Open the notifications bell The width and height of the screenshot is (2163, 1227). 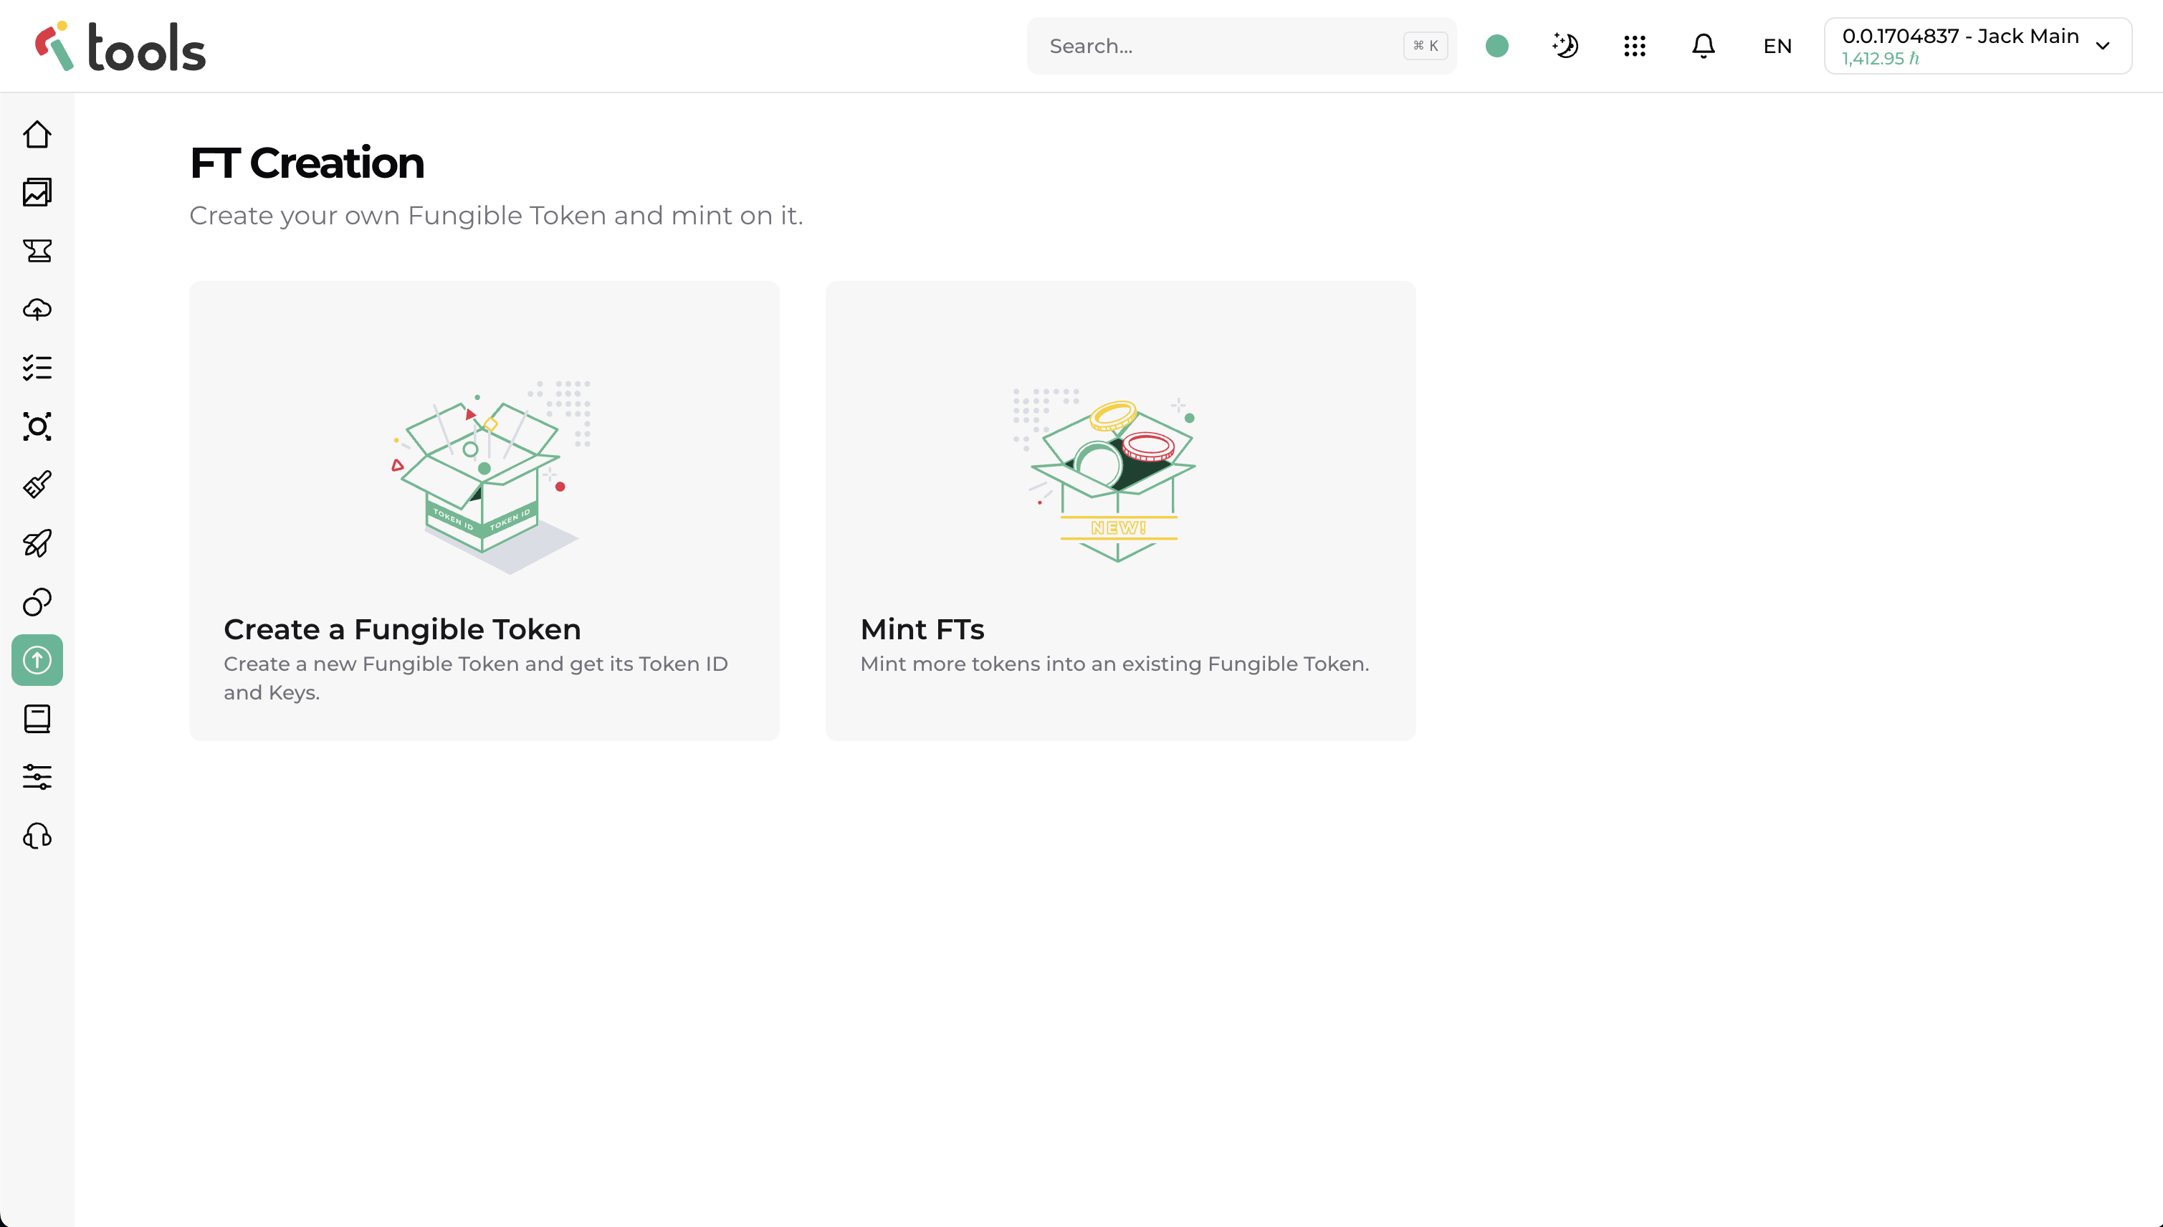(x=1703, y=45)
